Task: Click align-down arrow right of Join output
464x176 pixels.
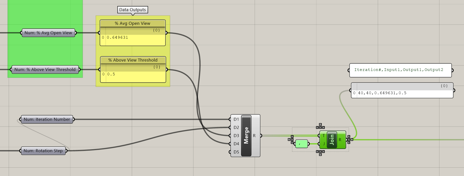Action: coord(349,142)
